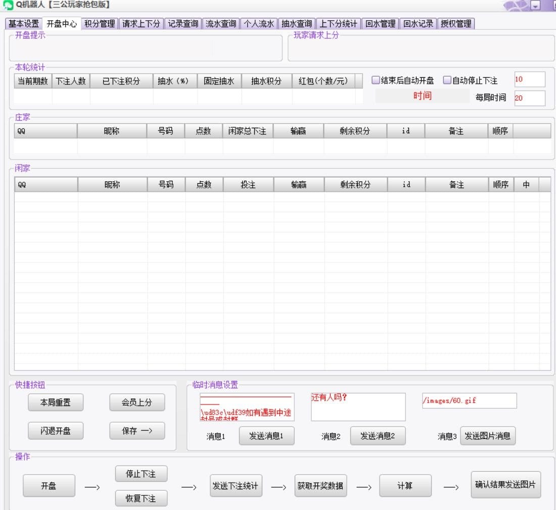The width and height of the screenshot is (556, 510).
Task: Click the 本局重置 button
Action: click(55, 402)
